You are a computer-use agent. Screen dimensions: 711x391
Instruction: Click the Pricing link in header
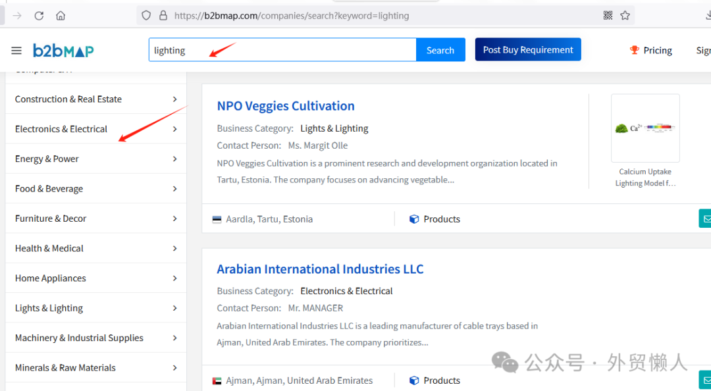[x=657, y=51]
